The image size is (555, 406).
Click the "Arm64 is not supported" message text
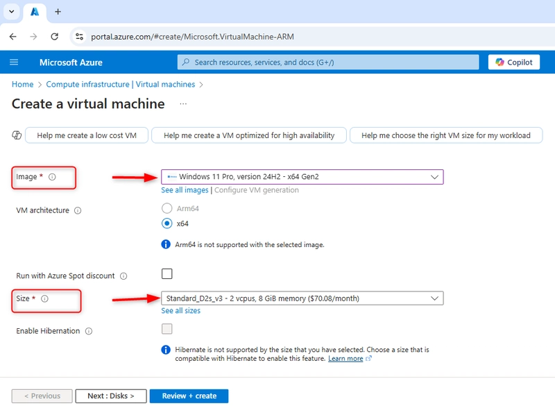(x=250, y=244)
